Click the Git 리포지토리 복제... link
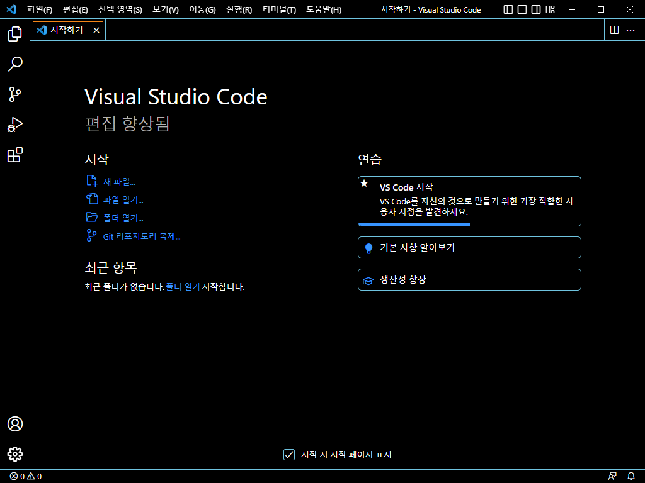Image resolution: width=645 pixels, height=483 pixels. tap(142, 236)
